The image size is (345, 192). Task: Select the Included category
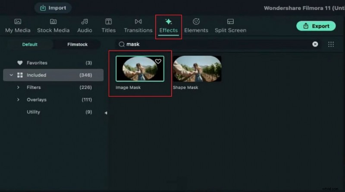click(x=53, y=75)
